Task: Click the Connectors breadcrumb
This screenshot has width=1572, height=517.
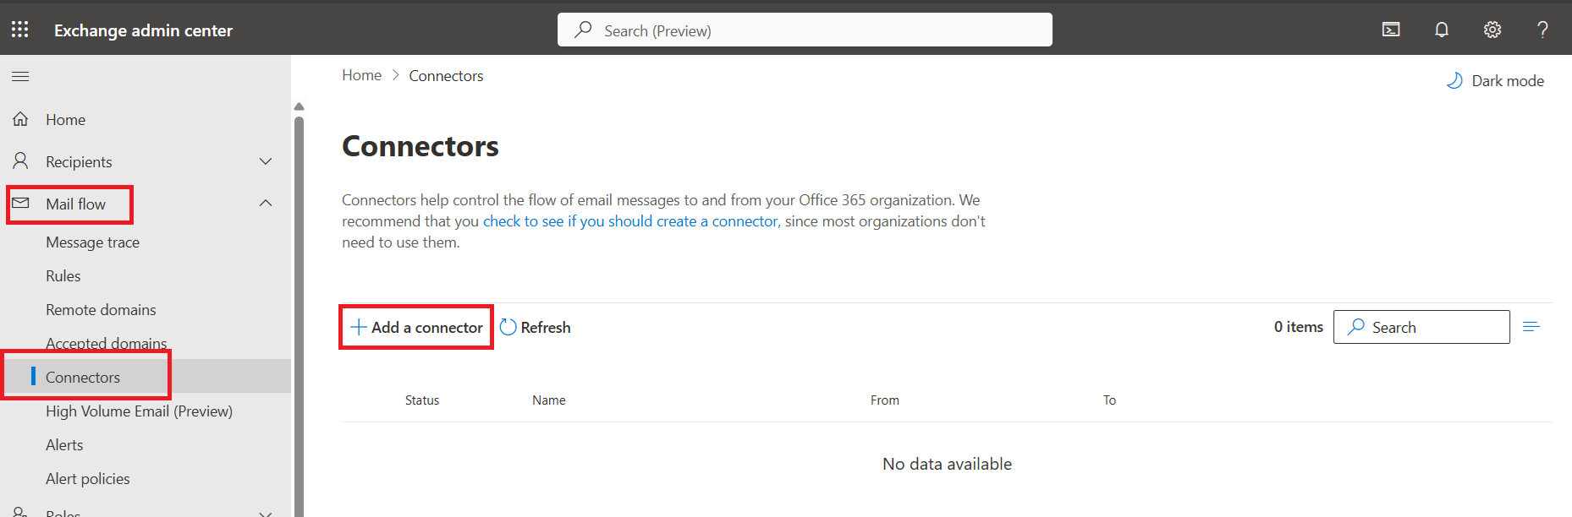Action: pyautogui.click(x=447, y=76)
